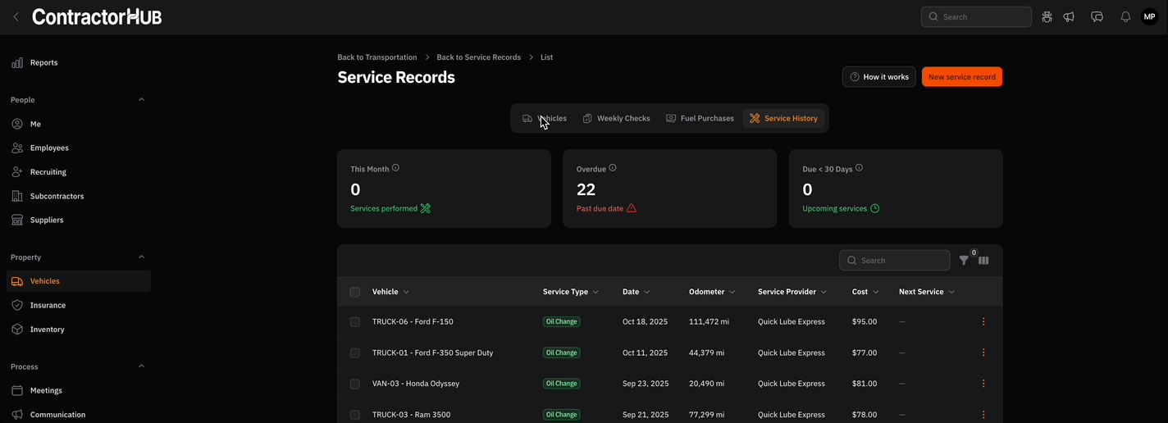Click the List breadcrumb item
The image size is (1168, 423).
[546, 57]
